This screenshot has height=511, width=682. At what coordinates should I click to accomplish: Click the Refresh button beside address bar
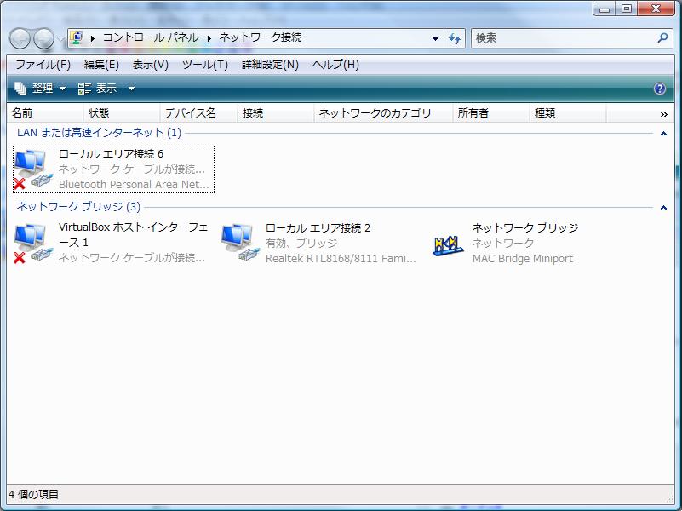(455, 38)
